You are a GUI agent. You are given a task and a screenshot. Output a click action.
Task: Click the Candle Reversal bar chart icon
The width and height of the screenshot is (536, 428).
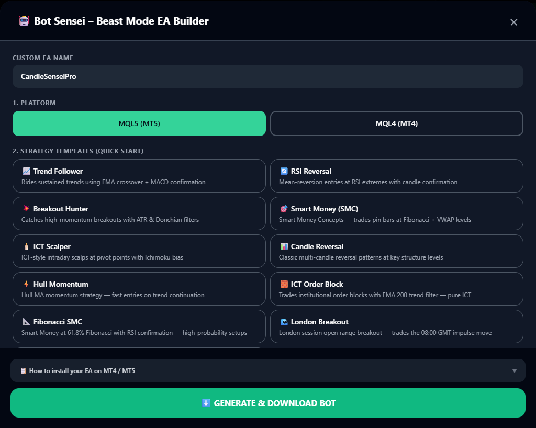coord(284,246)
